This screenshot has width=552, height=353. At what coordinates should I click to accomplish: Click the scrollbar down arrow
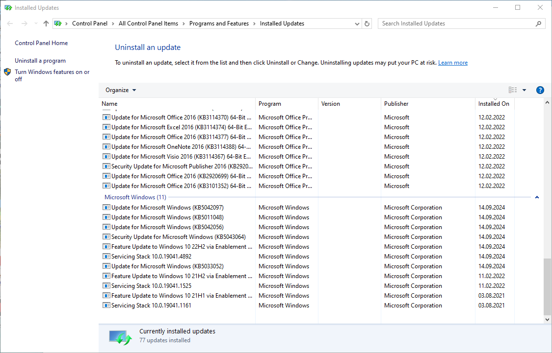pyautogui.click(x=547, y=320)
